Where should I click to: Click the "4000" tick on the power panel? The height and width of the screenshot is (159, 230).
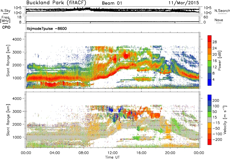[x=17, y=39]
